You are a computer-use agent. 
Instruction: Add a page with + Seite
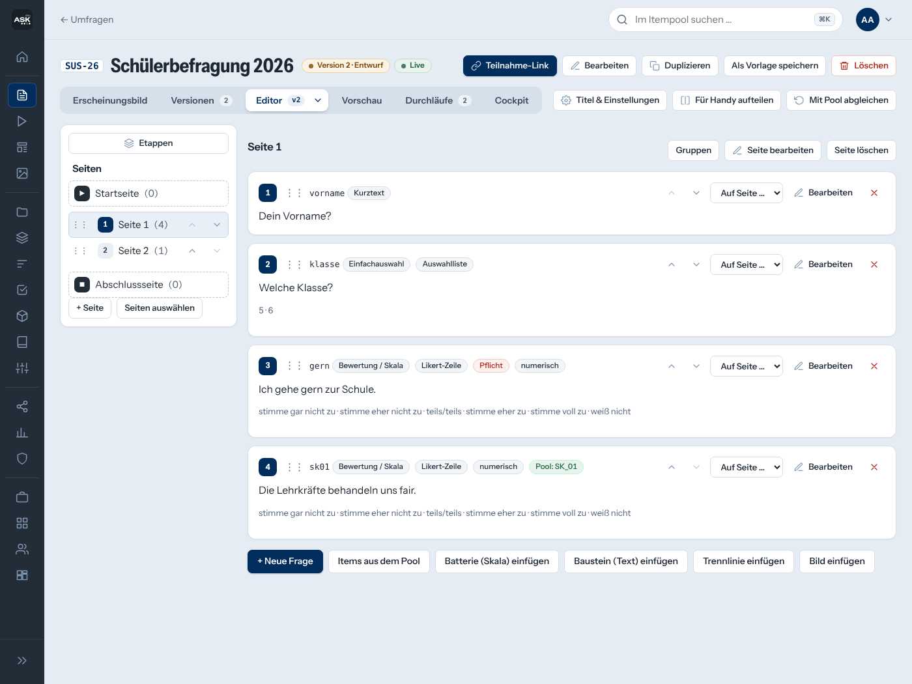point(90,308)
